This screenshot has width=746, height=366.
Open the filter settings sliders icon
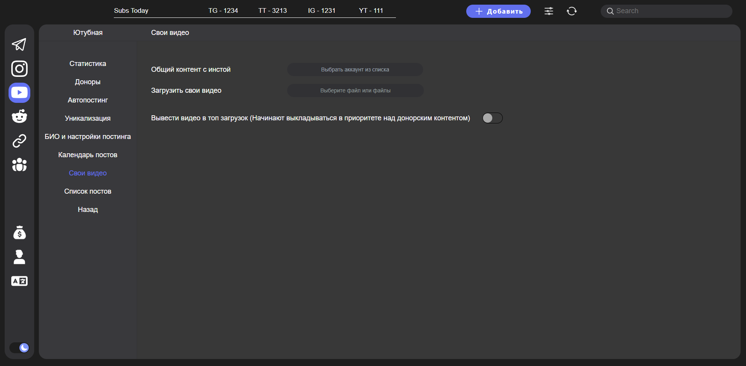[x=549, y=11]
